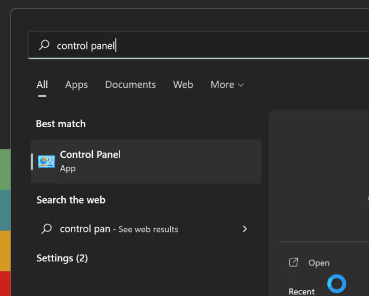The image size is (369, 296).
Task: Select the All filter tab
Action: 42,85
